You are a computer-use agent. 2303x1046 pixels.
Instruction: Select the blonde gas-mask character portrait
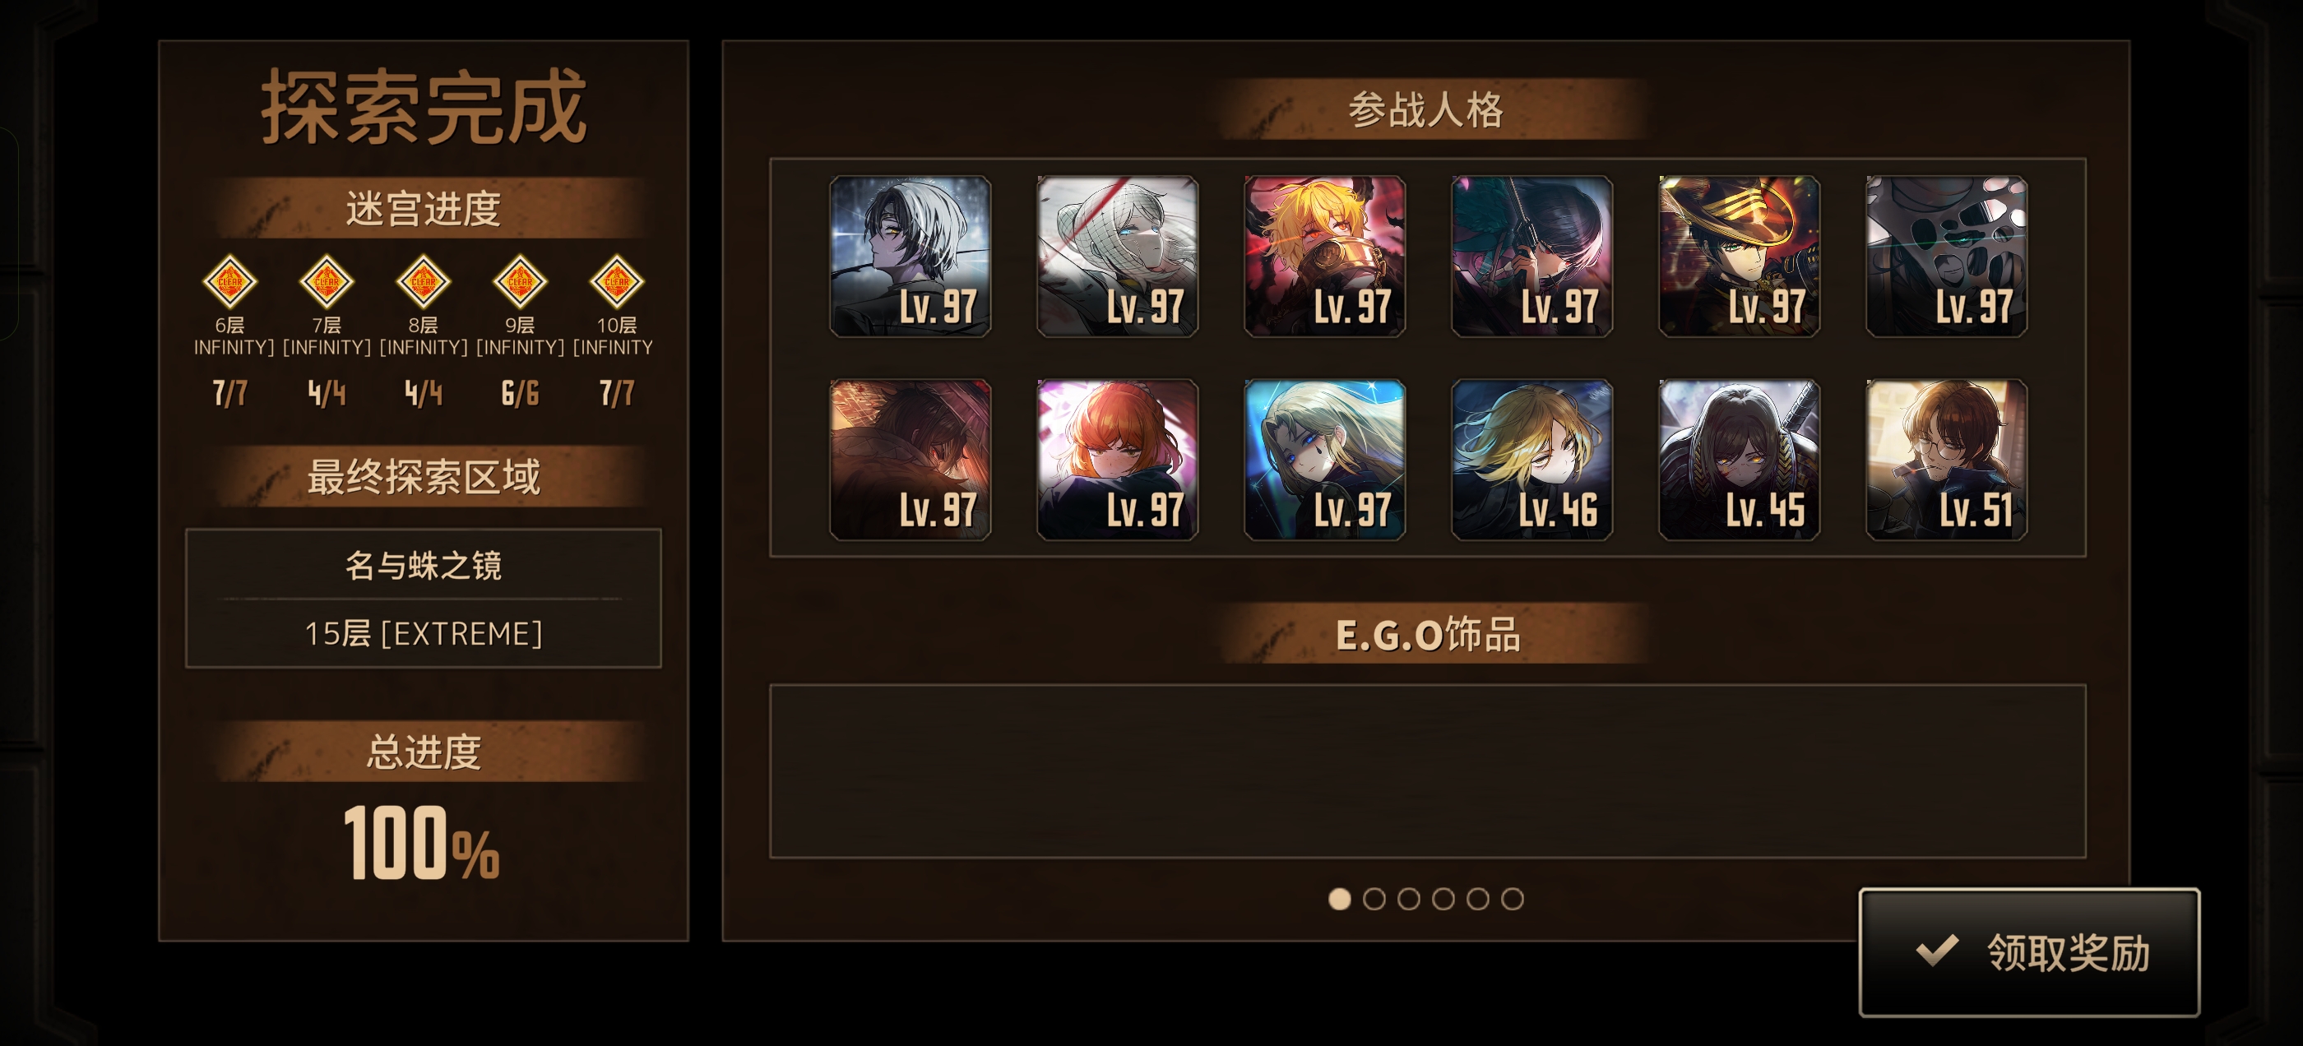[1325, 257]
